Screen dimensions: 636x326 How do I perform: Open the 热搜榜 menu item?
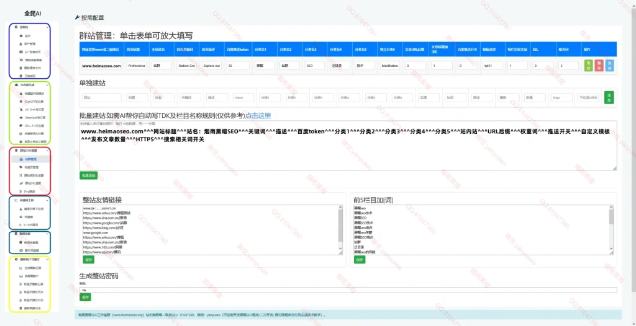[29, 217]
